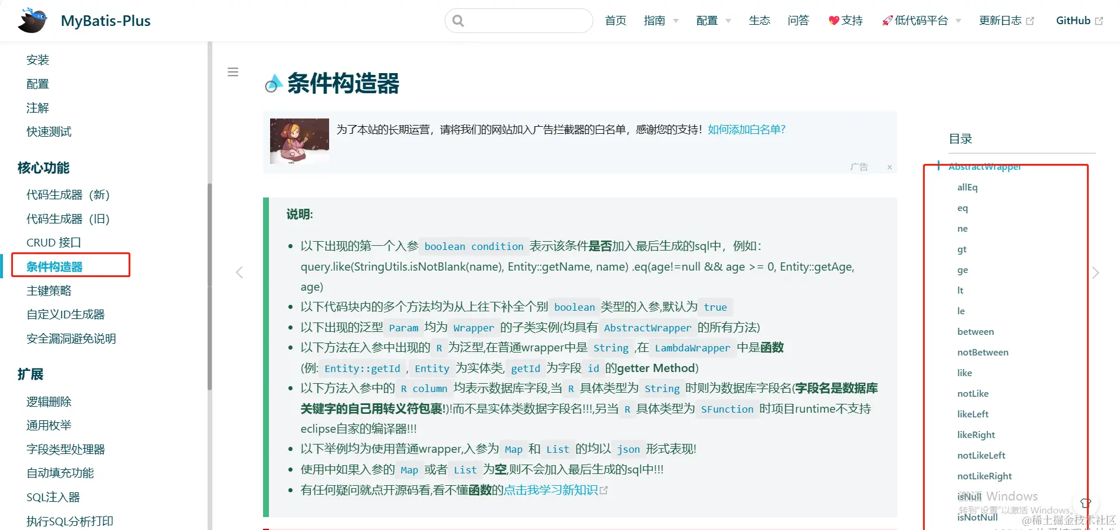Open 逻辑删除 in the sidebar
The height and width of the screenshot is (530, 1120).
tap(49, 402)
